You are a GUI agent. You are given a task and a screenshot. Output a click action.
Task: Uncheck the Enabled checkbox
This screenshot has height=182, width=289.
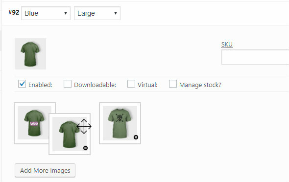coord(22,84)
